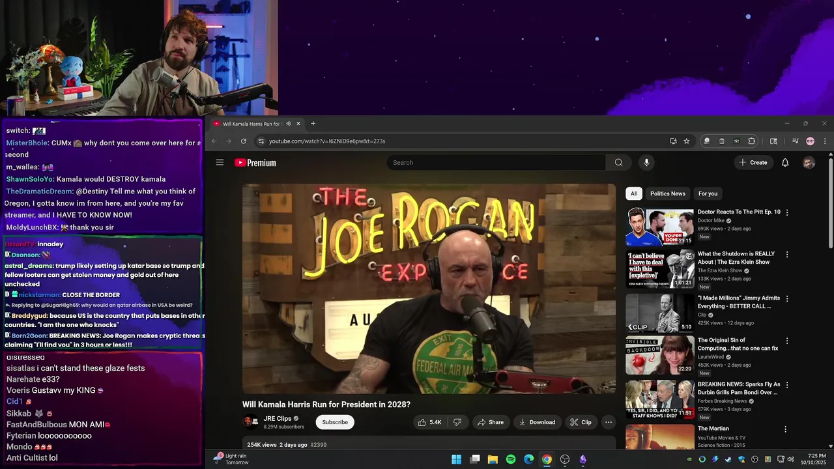This screenshot has height=469, width=834.
Task: Go to the YouTube Premium home logo
Action: [x=255, y=163]
